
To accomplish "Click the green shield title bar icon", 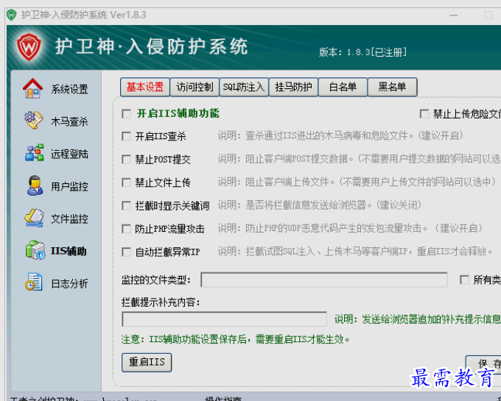I will click(x=12, y=15).
